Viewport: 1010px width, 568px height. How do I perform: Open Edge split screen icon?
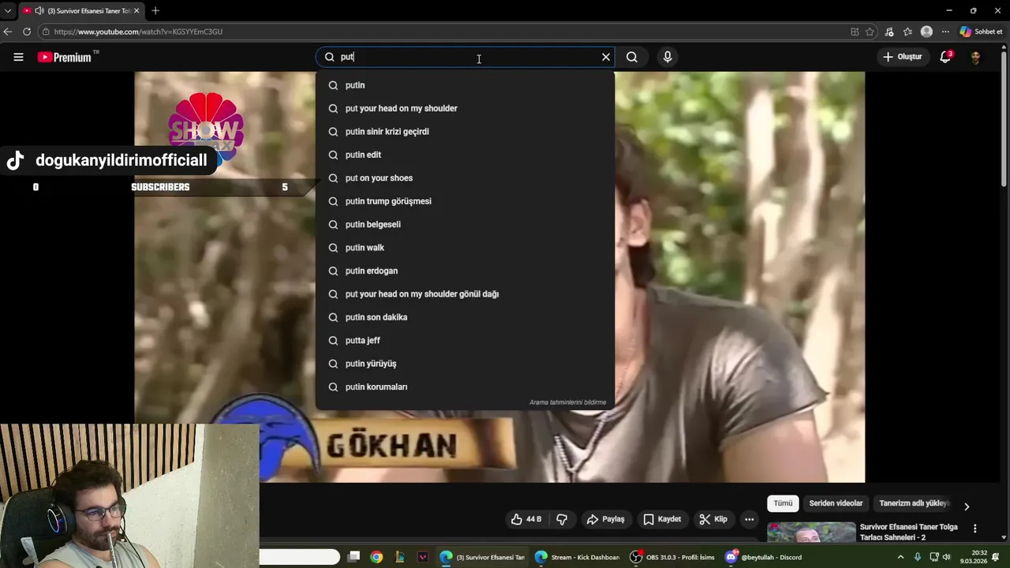click(x=855, y=32)
